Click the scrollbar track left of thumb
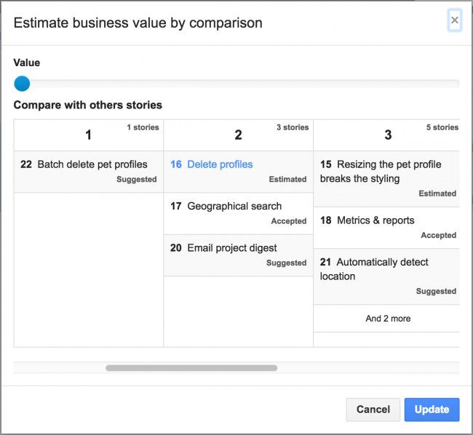This screenshot has height=435, width=473. point(60,368)
